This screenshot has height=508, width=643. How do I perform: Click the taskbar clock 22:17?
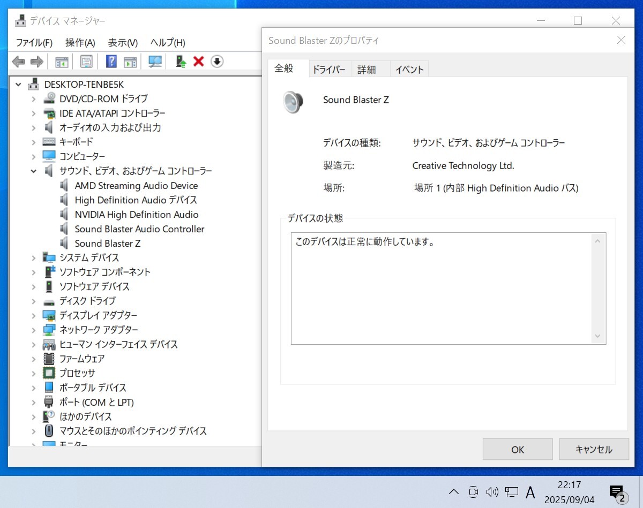tap(569, 486)
